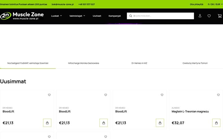Expand the Valmistajat dropdown menu

tap(77, 16)
